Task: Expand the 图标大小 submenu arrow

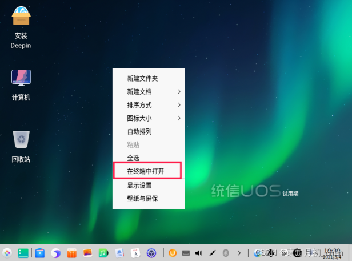Action: 179,118
